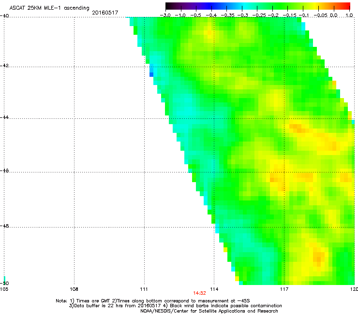Click the note line starting 'Times are GMT'
The image size is (358, 314).
pos(152,301)
